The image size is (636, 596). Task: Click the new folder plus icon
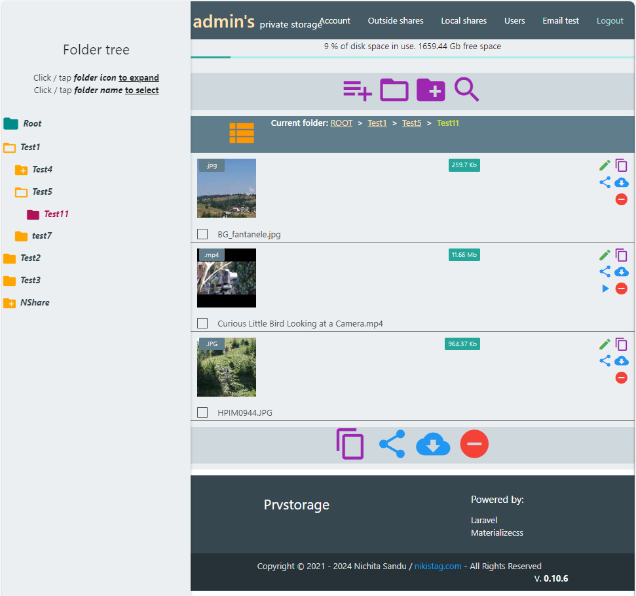coord(430,90)
